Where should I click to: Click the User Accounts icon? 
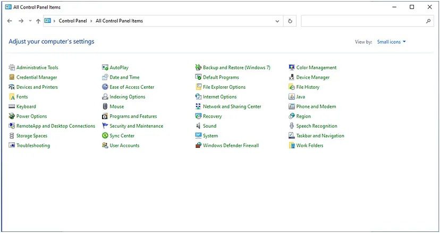105,146
